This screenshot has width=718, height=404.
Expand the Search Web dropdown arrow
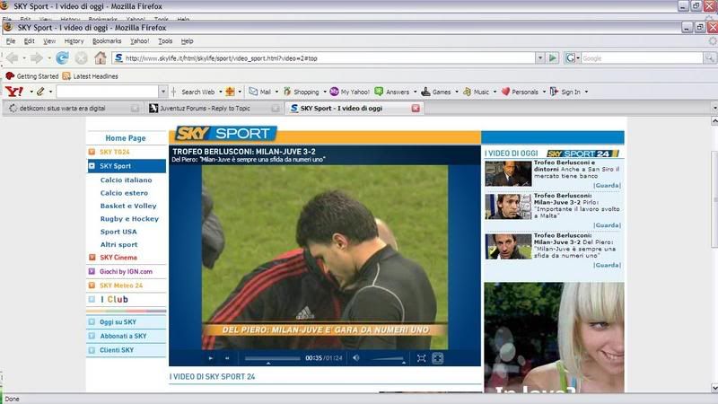click(x=220, y=92)
